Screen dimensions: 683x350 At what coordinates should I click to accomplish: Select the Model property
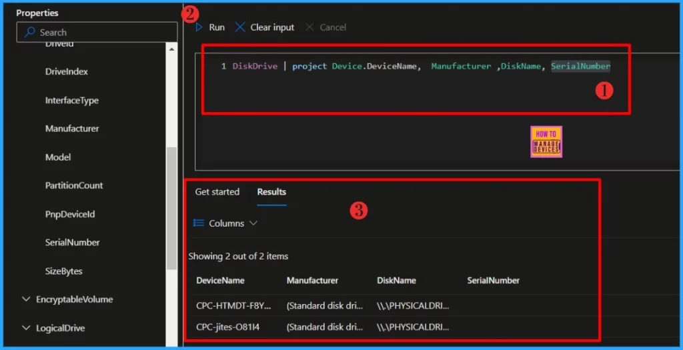coord(58,157)
